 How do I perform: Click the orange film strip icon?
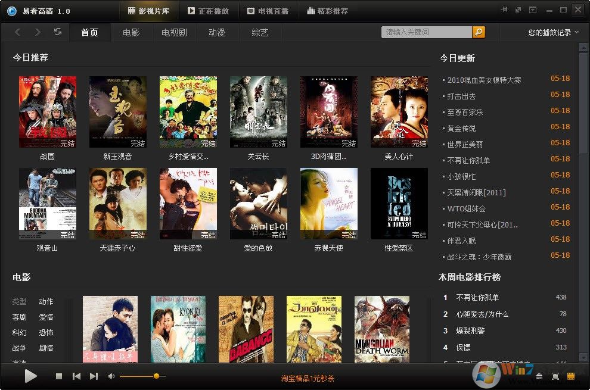point(571,376)
